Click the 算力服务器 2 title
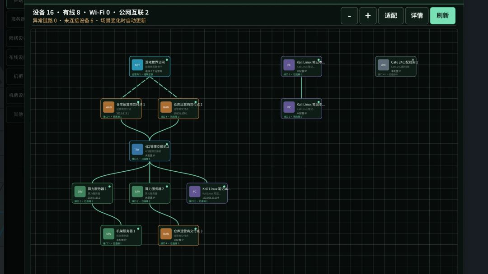 (x=155, y=189)
